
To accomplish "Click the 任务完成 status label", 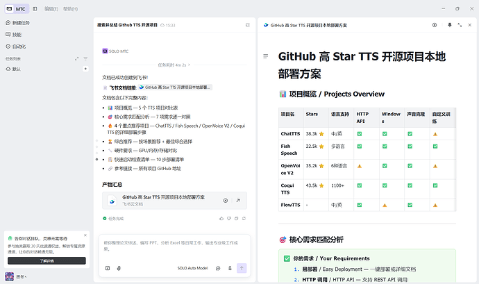I will (113, 219).
